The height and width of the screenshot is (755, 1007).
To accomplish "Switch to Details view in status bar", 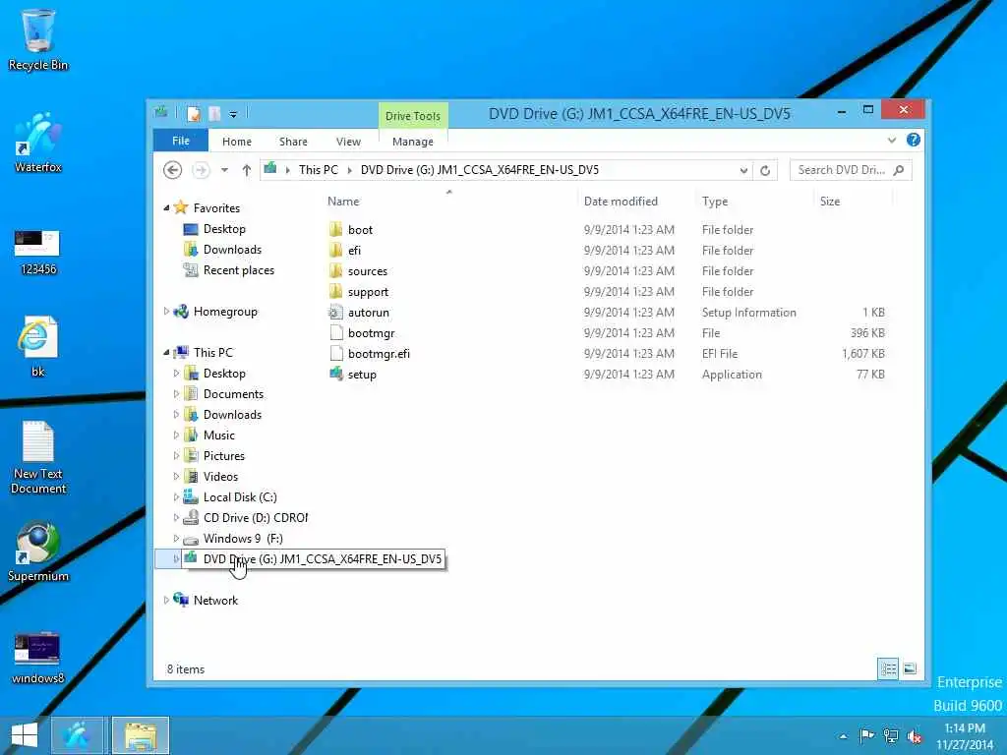I will coord(888,668).
